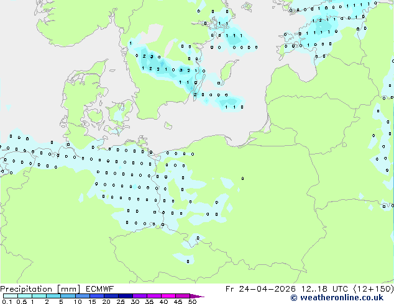Click the 35–40 mm legend color swatch

[x=153, y=296]
